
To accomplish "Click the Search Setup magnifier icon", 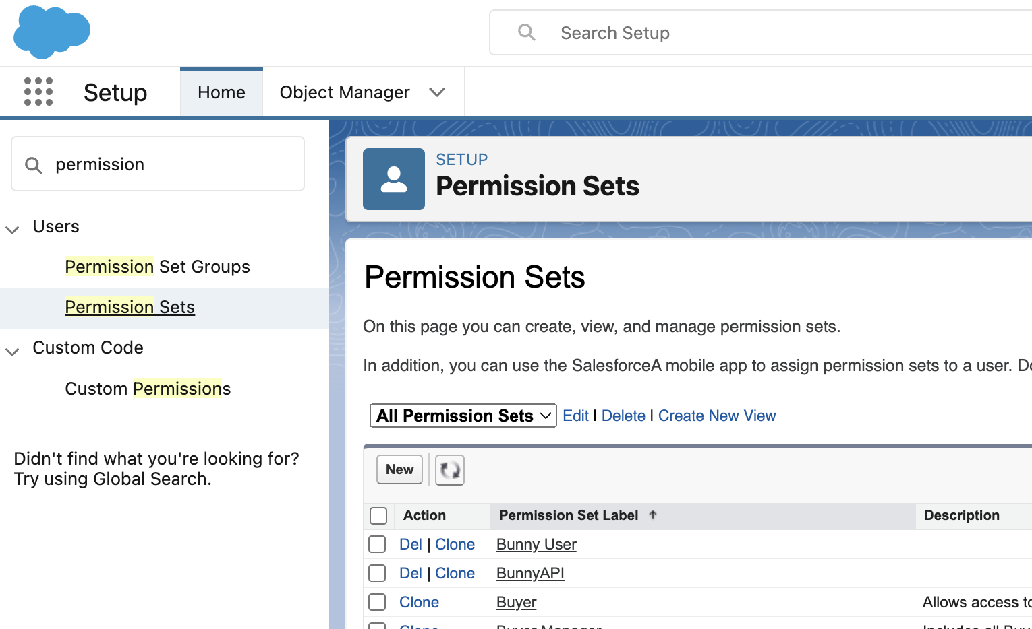I will pyautogui.click(x=527, y=32).
